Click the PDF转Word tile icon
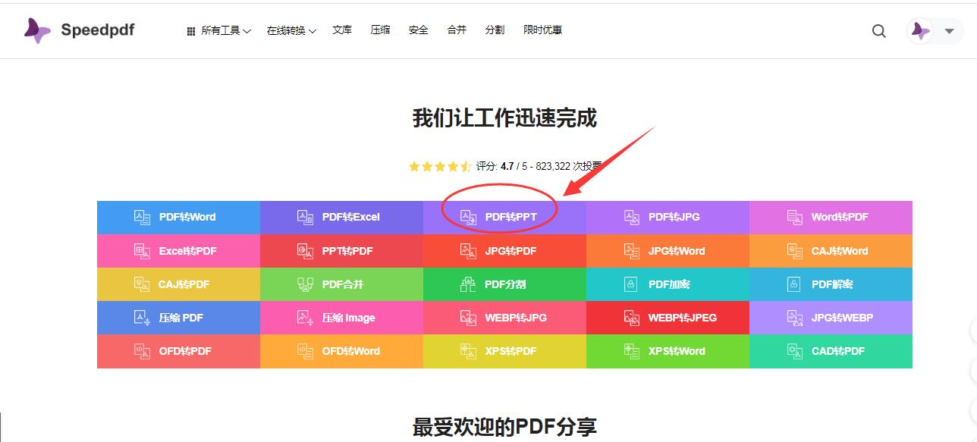The image size is (977, 442). tap(142, 217)
